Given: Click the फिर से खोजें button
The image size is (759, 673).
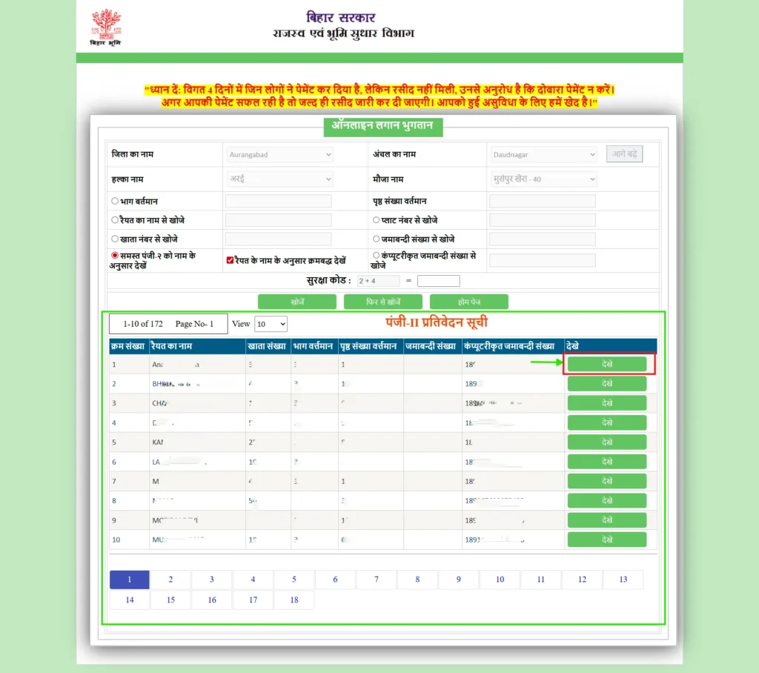Looking at the screenshot, I should 383,302.
